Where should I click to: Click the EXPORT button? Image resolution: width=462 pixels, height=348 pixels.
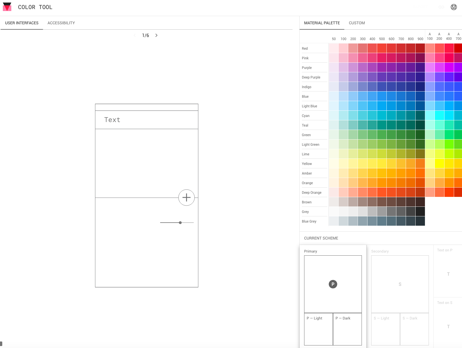click(421, 7)
